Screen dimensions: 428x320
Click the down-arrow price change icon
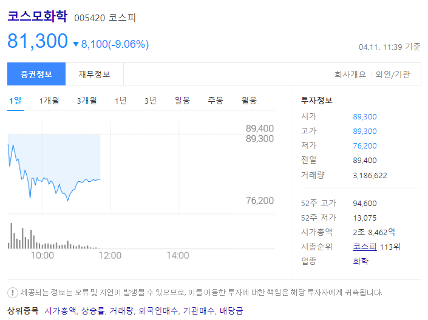pos(76,44)
